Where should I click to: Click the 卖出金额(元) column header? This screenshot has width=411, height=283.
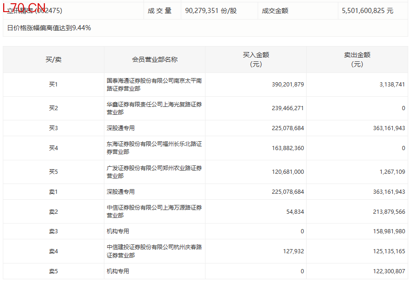pos(357,59)
